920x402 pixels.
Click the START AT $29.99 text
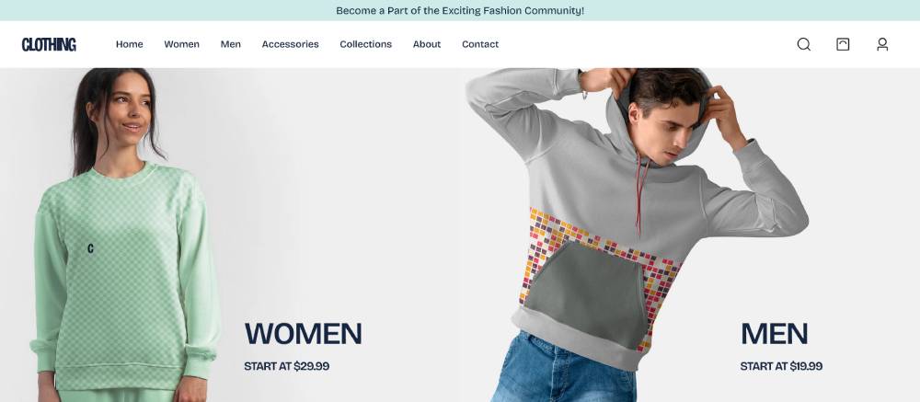tap(286, 366)
